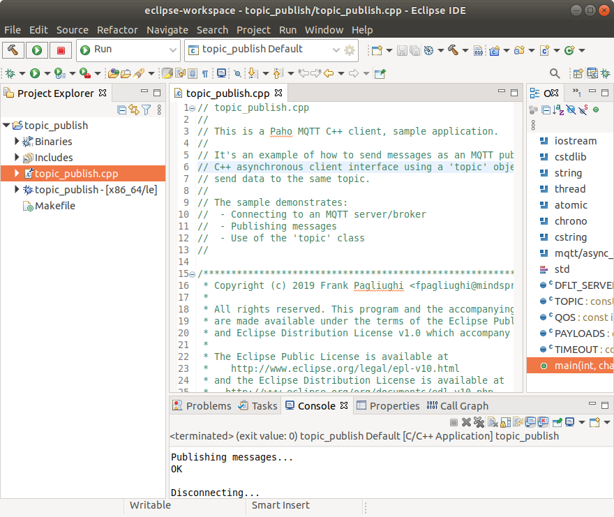
Task: Switch to the Properties tab
Action: (x=388, y=406)
